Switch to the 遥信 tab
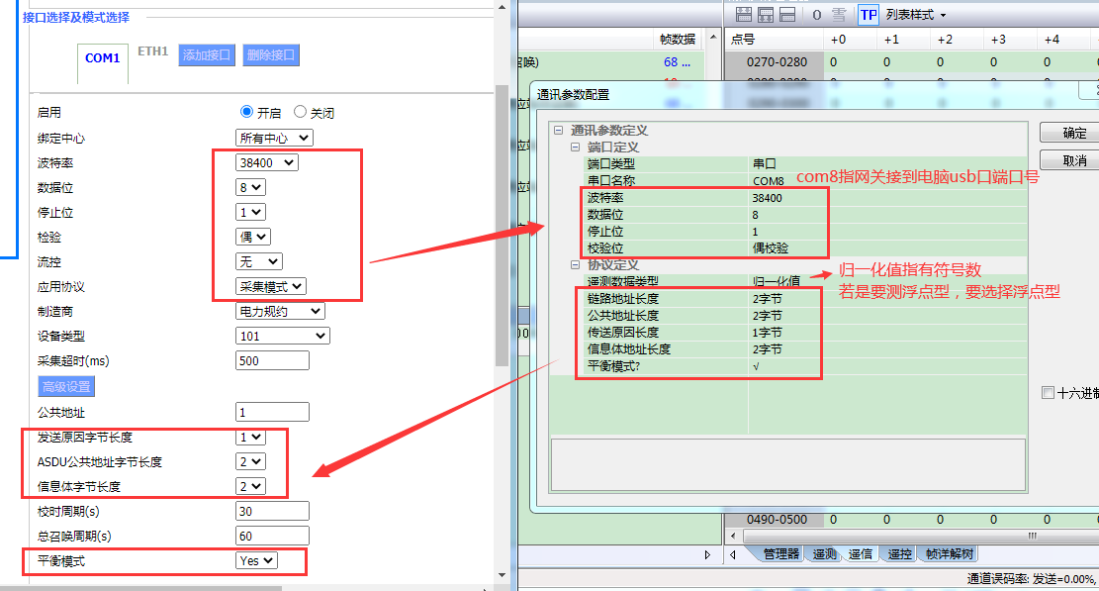The image size is (1099, 591). pos(860,553)
